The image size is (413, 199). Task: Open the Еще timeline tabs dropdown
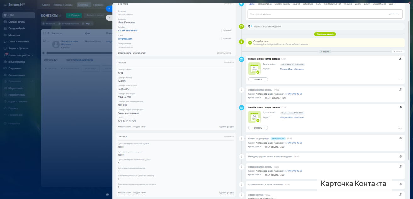pyautogui.click(x=393, y=4)
